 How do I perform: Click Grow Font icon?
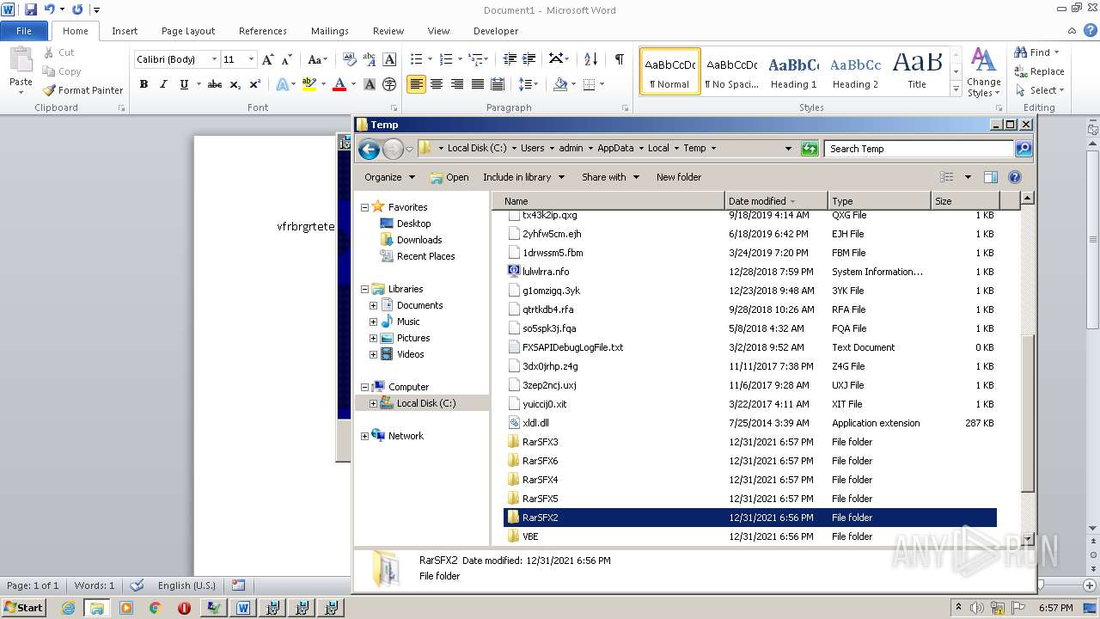click(x=268, y=59)
